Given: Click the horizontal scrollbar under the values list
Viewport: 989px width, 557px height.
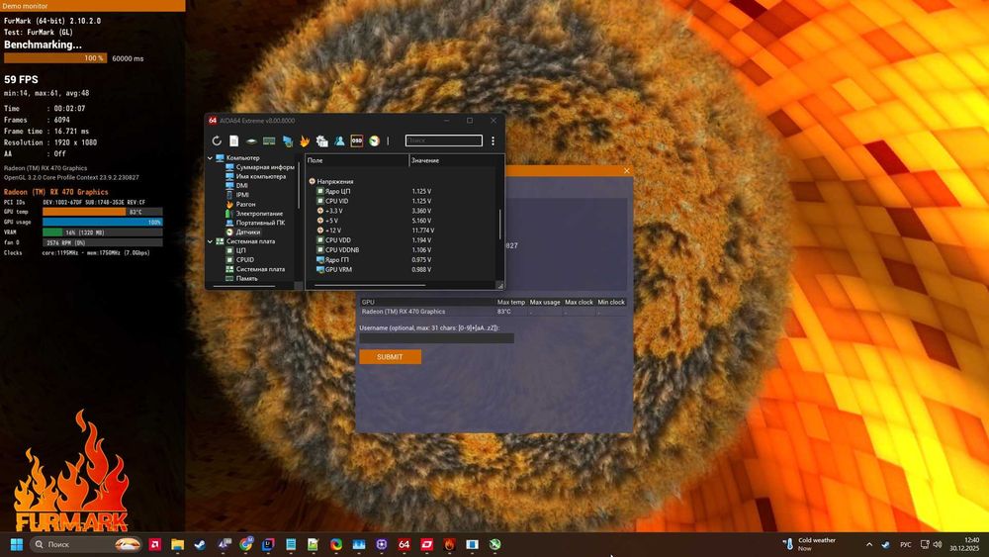Looking at the screenshot, I should pyautogui.click(x=370, y=285).
